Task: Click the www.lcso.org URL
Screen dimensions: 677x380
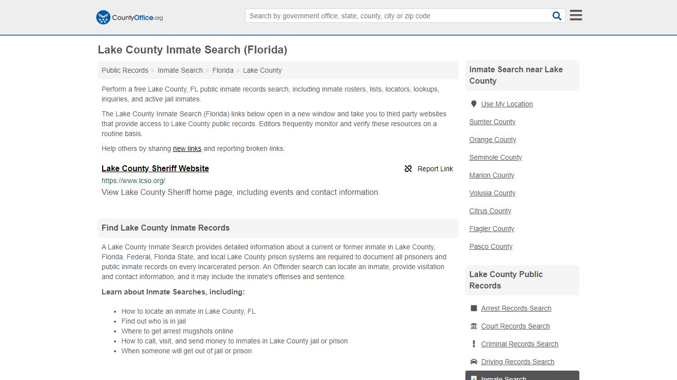Action: pyautogui.click(x=133, y=181)
